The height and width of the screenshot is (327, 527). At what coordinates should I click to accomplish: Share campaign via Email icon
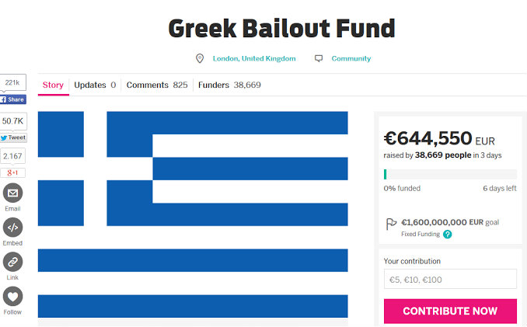pyautogui.click(x=12, y=193)
